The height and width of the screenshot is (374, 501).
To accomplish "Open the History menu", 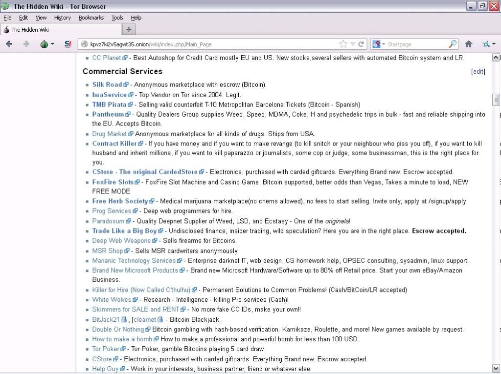I will (x=62, y=18).
